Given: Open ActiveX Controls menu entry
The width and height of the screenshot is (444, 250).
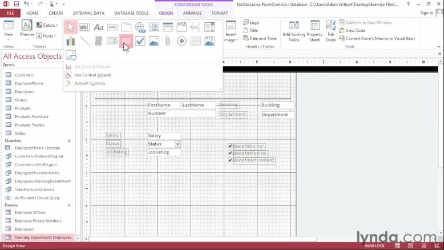Looking at the screenshot, I should click(x=90, y=83).
